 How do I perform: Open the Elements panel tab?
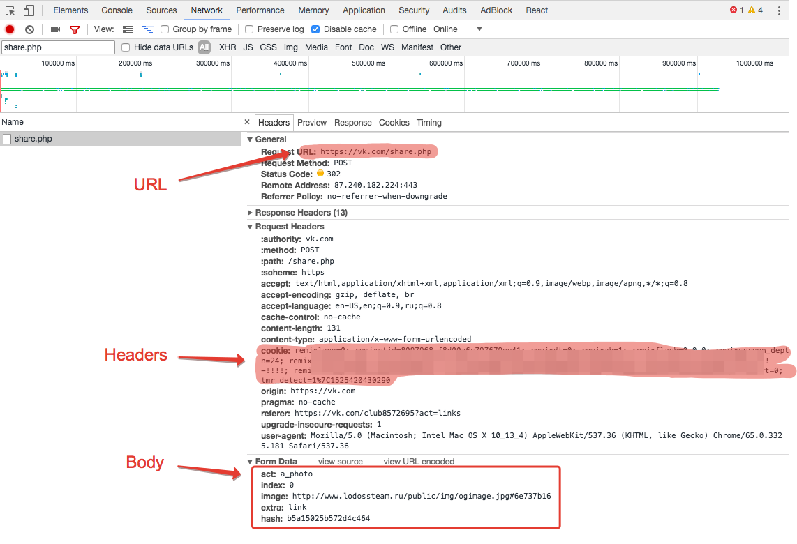pos(70,10)
